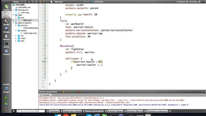Image resolution: width=206 pixels, height=116 pixels.
Task: Collapse the QML folder in project tree
Action: coord(13,15)
